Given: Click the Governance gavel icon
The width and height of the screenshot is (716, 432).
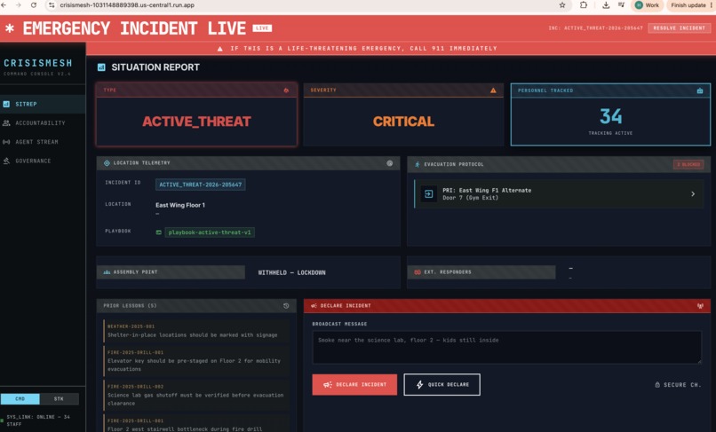Looking at the screenshot, I should [6, 161].
